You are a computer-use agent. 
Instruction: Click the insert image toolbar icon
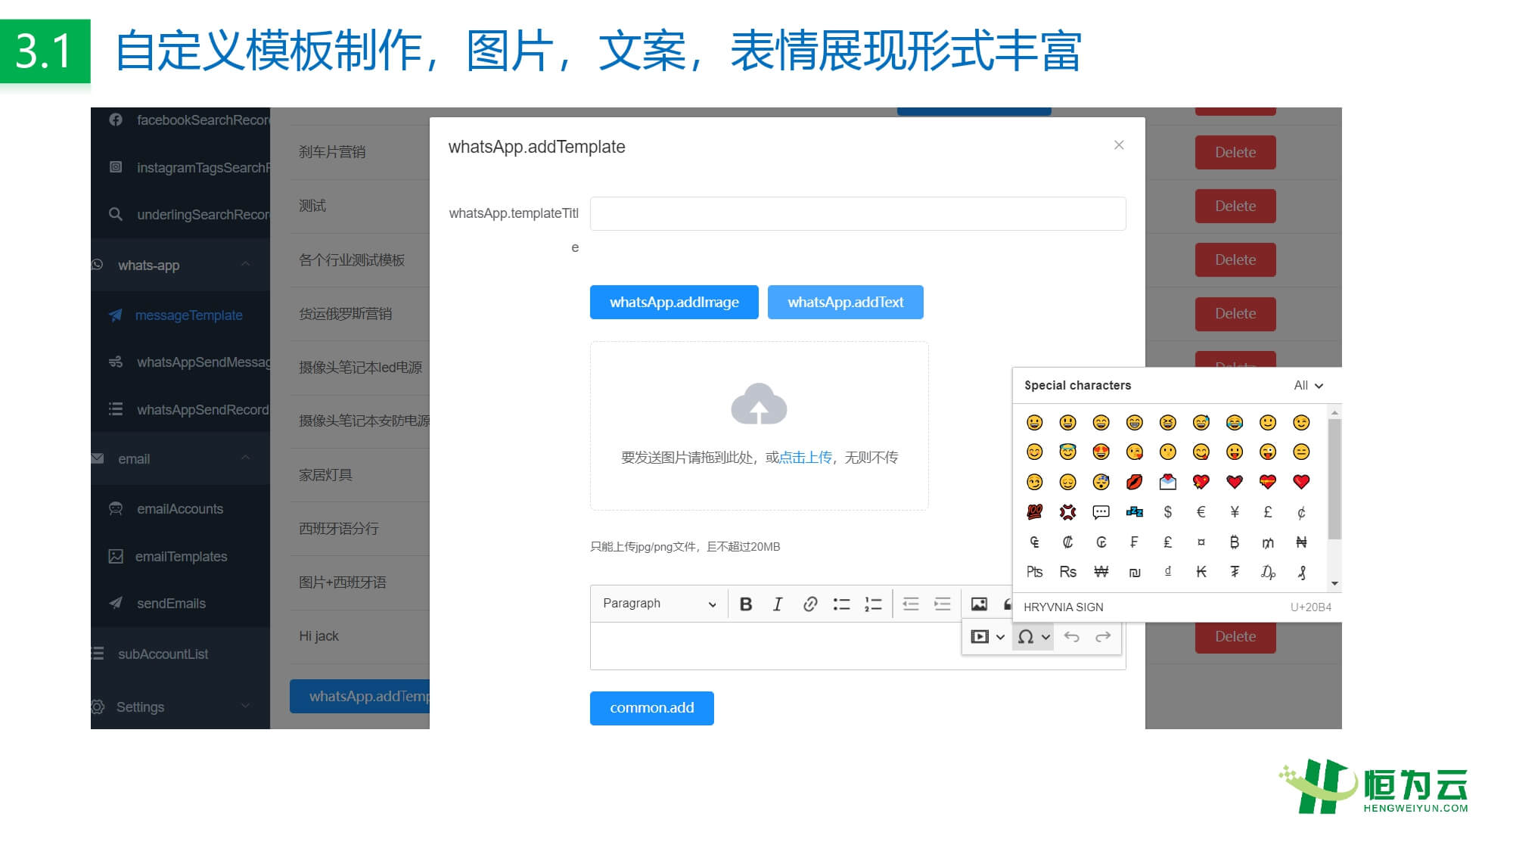979,604
